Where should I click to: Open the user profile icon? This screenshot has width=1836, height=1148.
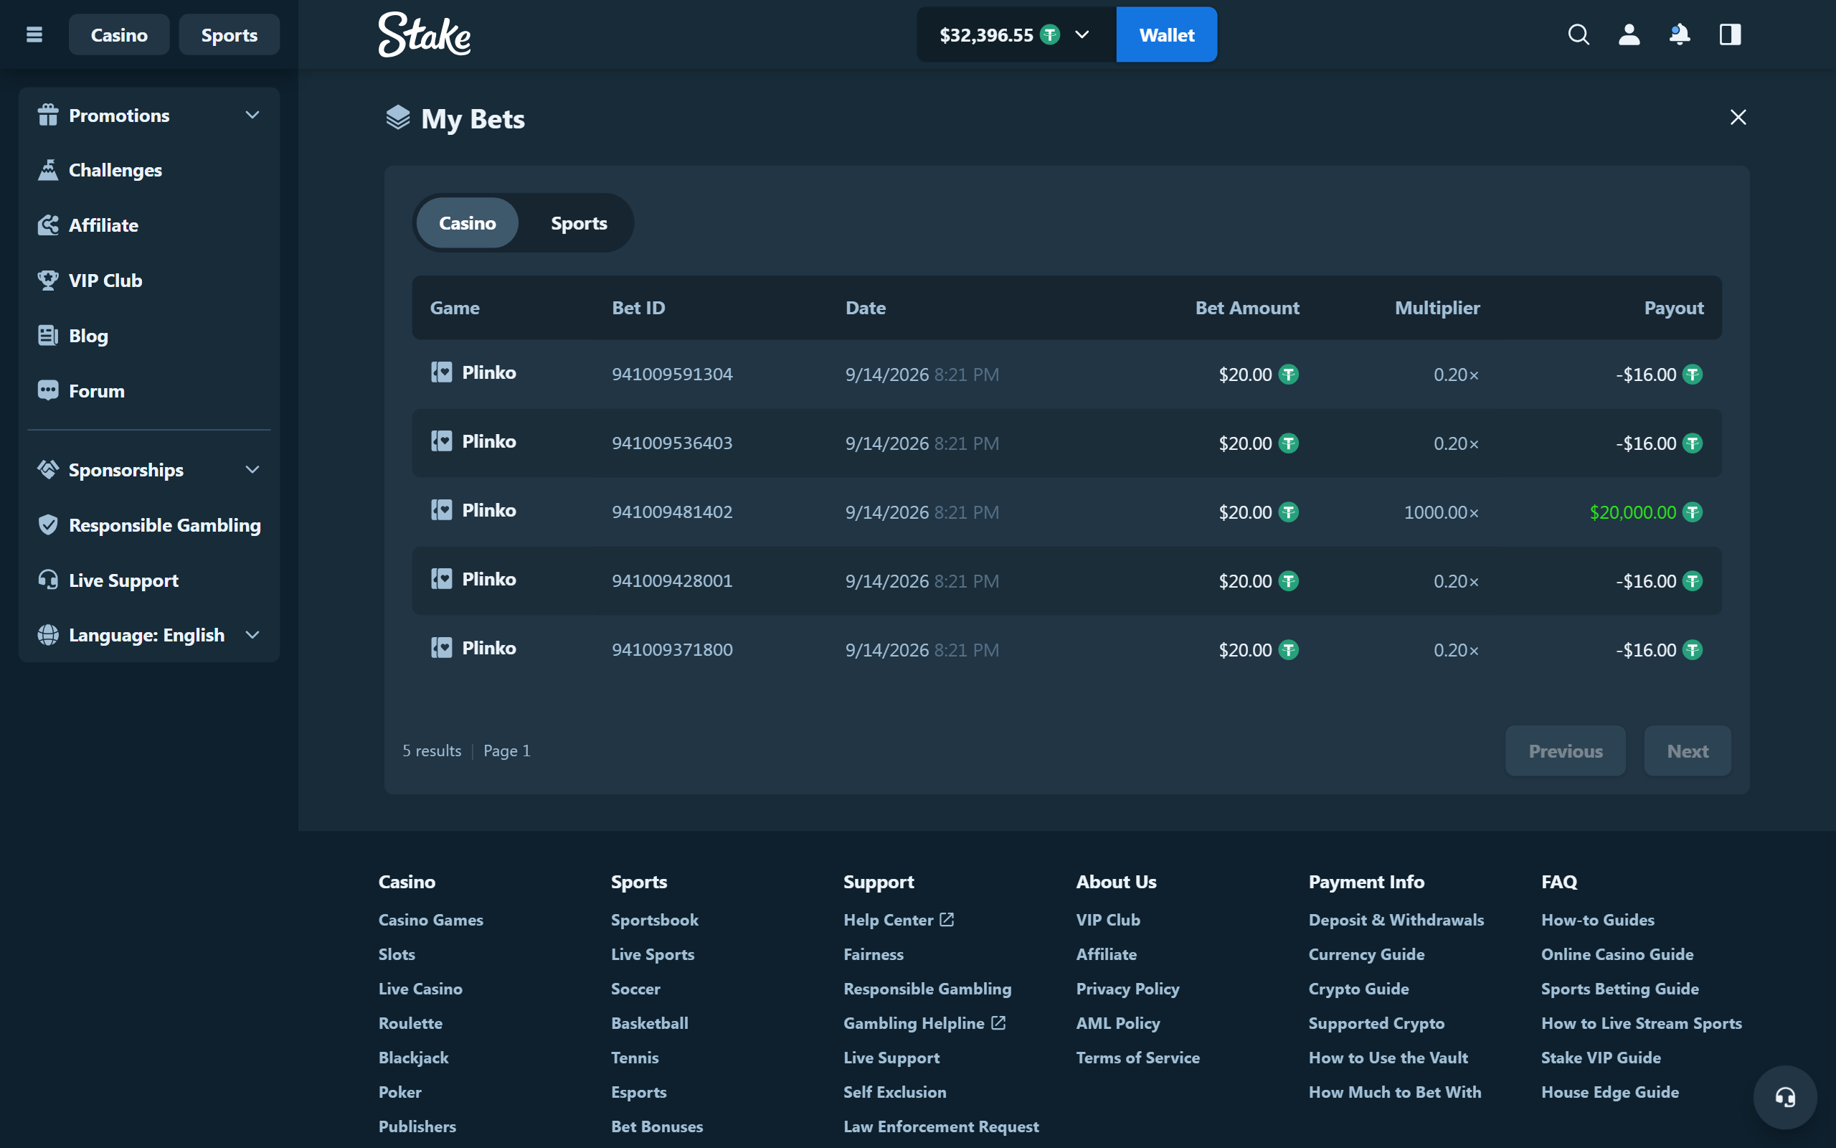coord(1629,35)
